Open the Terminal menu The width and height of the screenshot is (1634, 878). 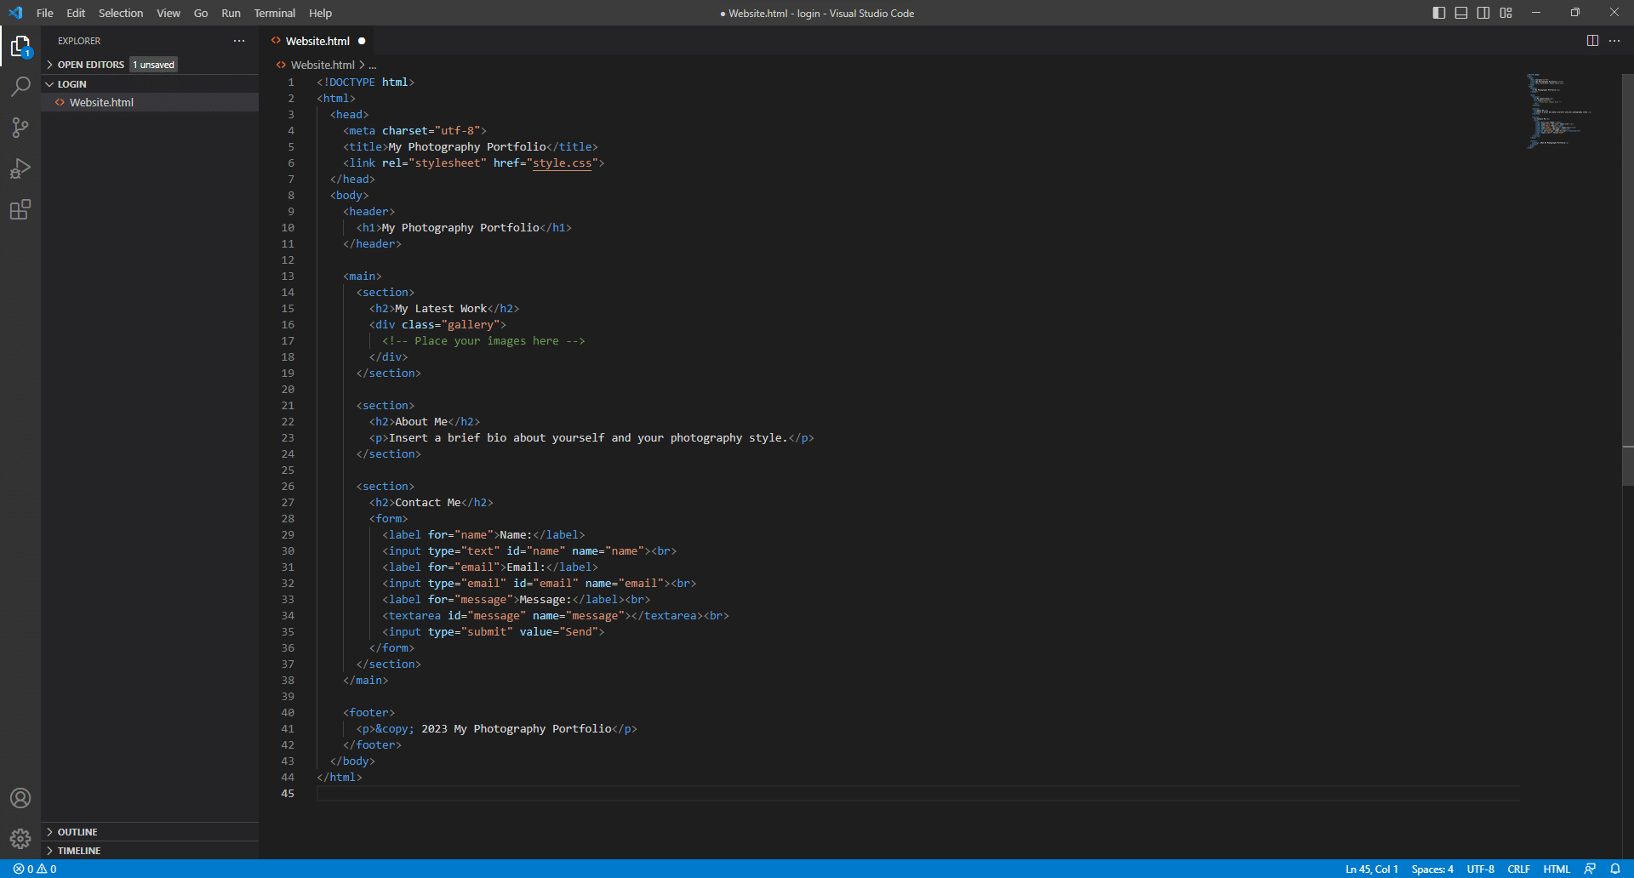click(274, 13)
